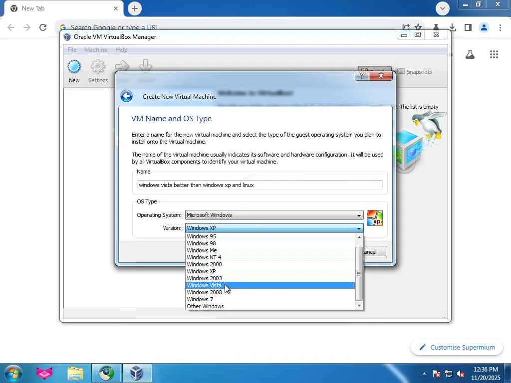Click the wizard help question mark button
Viewport: 511px width, 383px height.
click(362, 76)
